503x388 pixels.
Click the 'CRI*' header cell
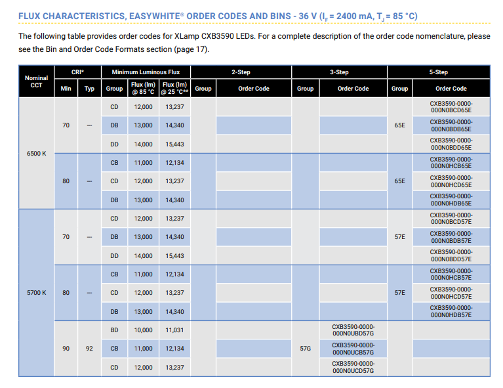pos(77,72)
